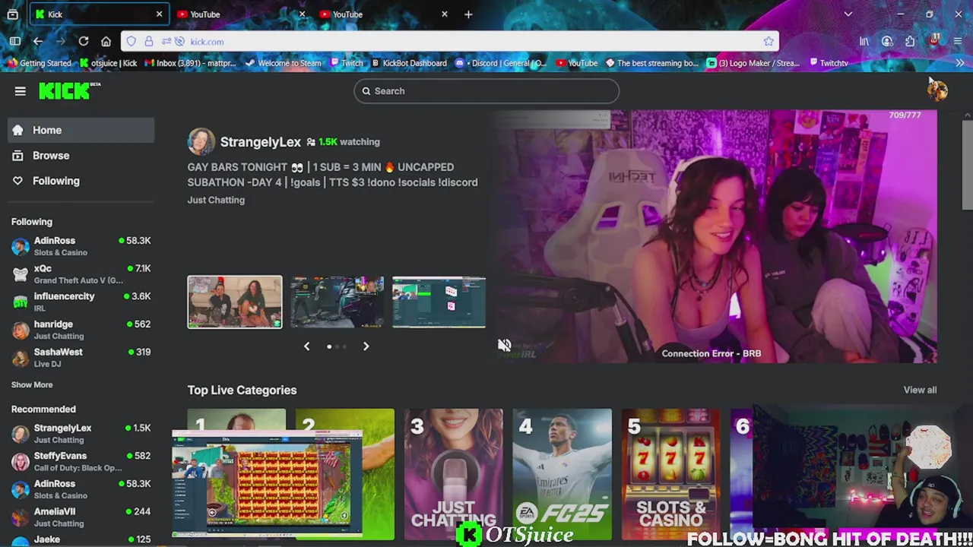The width and height of the screenshot is (973, 547).
Task: Open EA FC25 category card
Action: tap(562, 474)
